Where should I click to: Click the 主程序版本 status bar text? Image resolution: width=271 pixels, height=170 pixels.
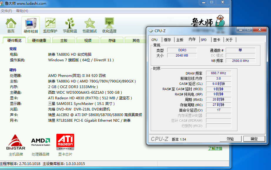(20, 164)
